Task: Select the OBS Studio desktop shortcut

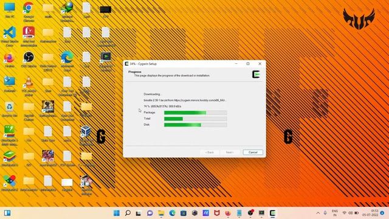Action: coord(29,60)
